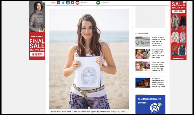
Task: Select the Margate houses night thumbnail
Action: [143, 83]
